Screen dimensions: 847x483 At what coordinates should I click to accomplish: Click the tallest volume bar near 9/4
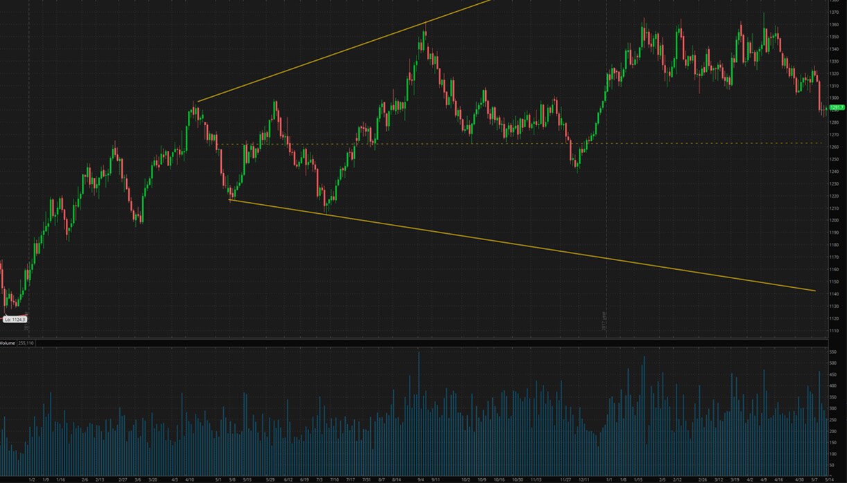419,415
